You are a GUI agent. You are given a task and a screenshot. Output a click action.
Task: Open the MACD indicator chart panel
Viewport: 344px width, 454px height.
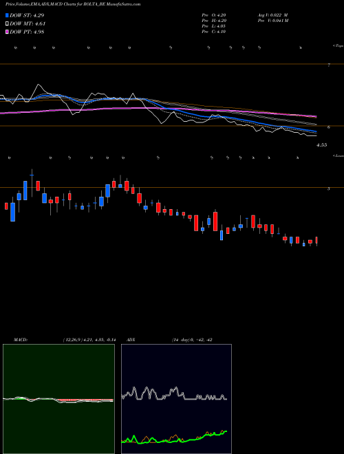(58, 399)
